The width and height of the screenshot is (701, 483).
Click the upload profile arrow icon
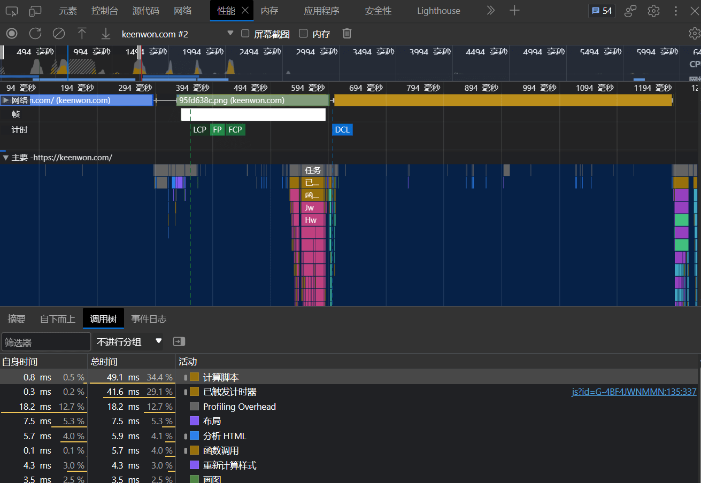pos(82,34)
